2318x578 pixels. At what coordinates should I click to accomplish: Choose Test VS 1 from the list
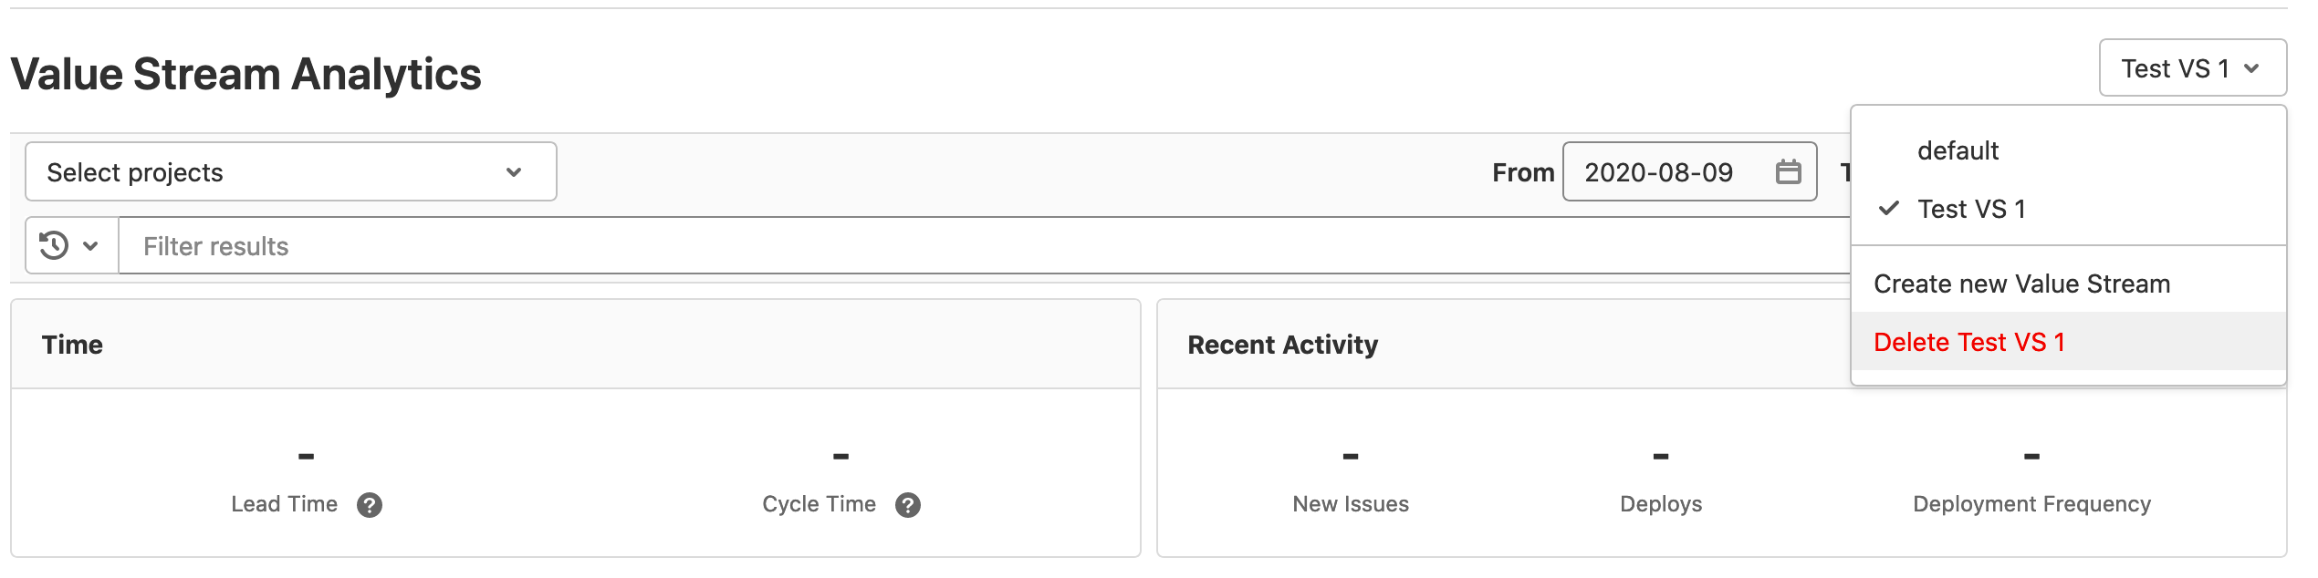click(x=1971, y=210)
